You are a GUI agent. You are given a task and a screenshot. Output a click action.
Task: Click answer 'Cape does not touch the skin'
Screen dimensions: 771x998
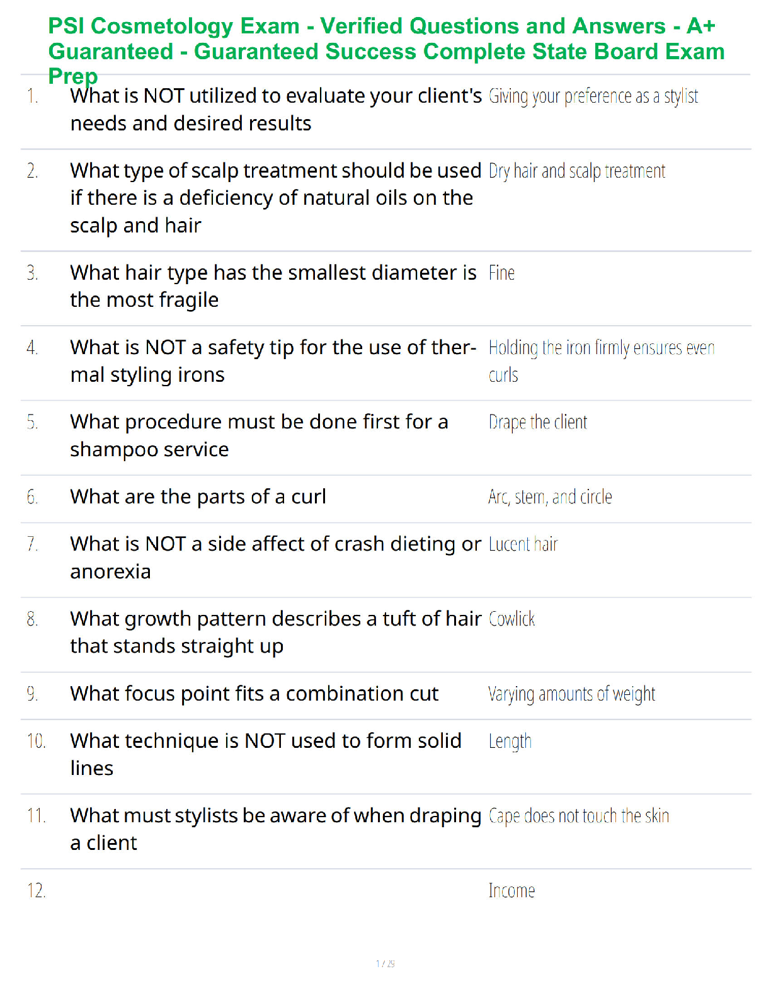[x=579, y=816]
